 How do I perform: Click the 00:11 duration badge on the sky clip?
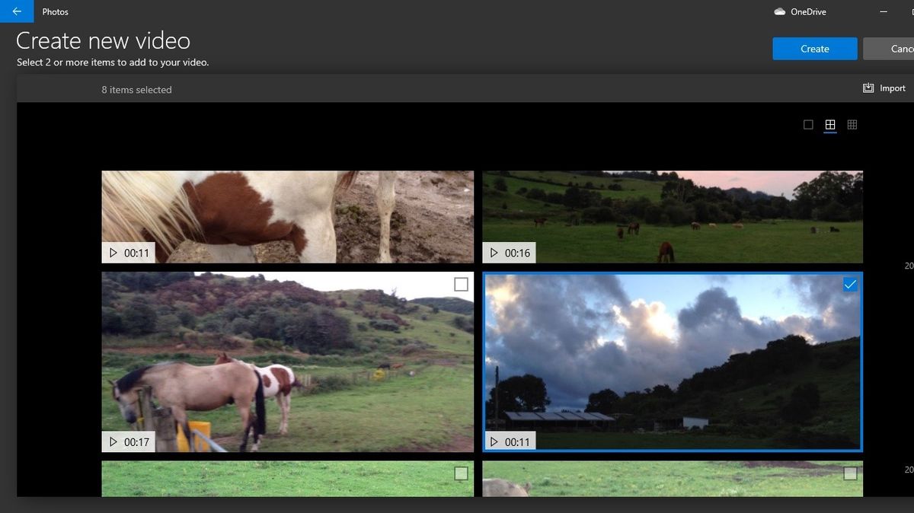click(509, 441)
